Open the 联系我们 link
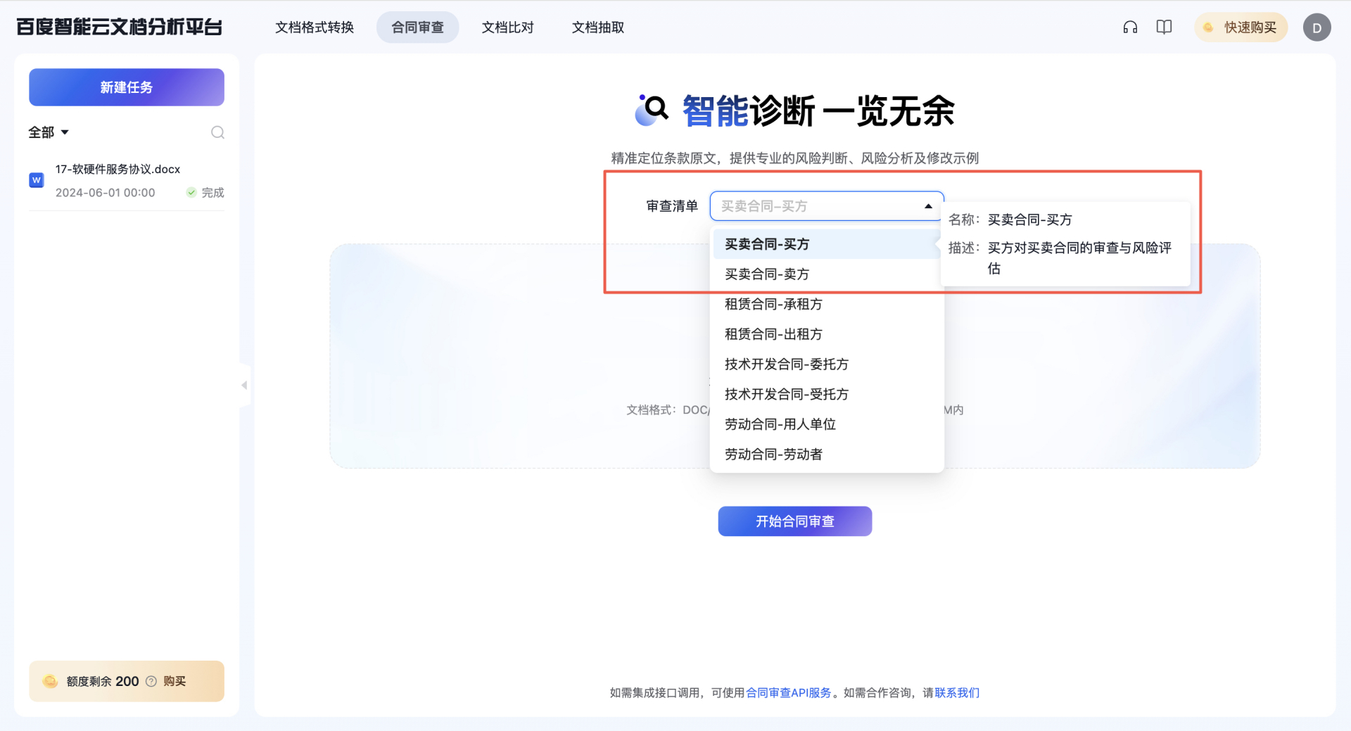The image size is (1351, 731). click(957, 693)
